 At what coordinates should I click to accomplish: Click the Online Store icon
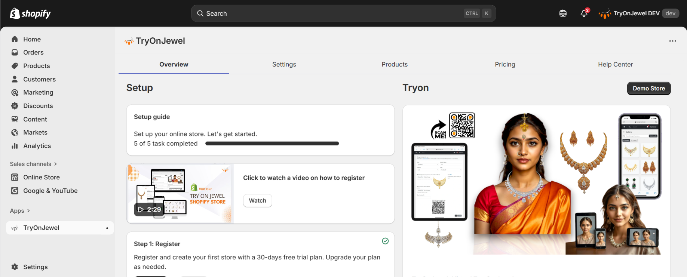[15, 177]
